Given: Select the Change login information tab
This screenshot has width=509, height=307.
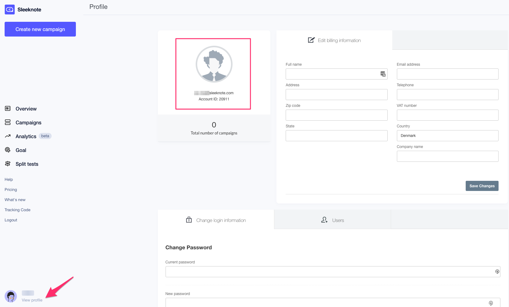Looking at the screenshot, I should pyautogui.click(x=216, y=220).
